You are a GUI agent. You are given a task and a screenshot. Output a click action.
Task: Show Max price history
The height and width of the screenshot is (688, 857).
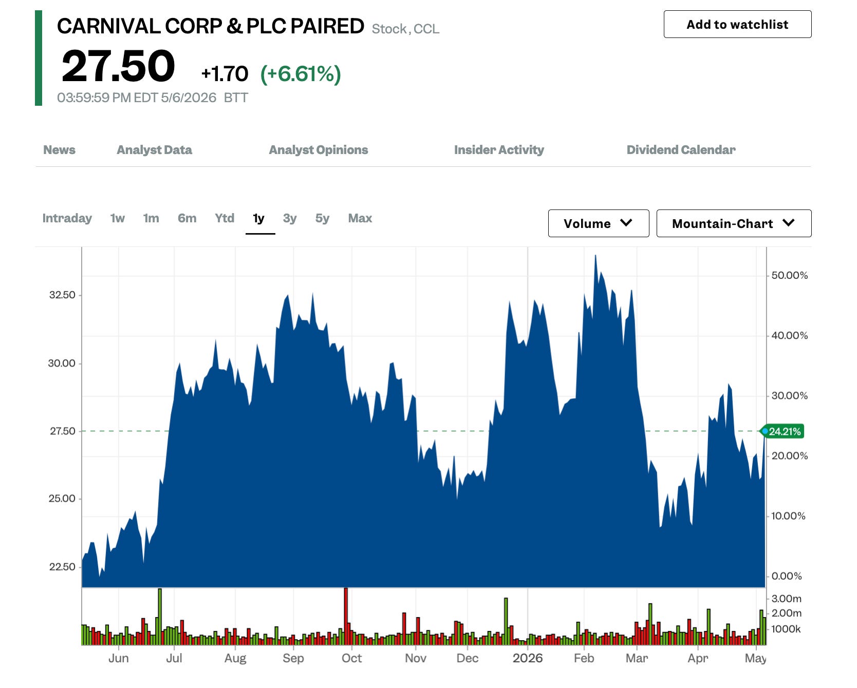click(x=360, y=218)
